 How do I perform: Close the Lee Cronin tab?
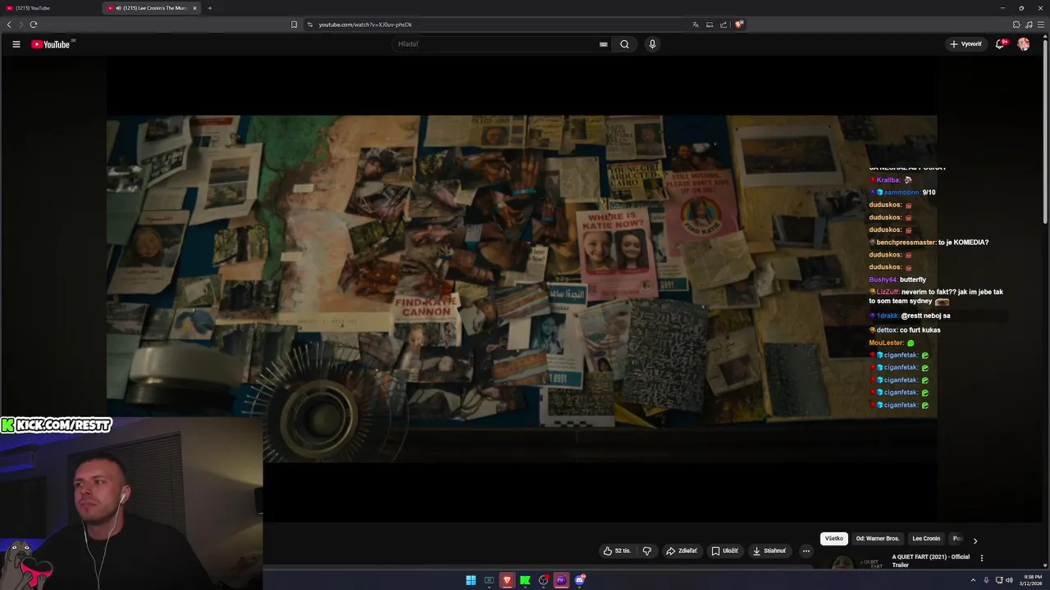pyautogui.click(x=194, y=8)
